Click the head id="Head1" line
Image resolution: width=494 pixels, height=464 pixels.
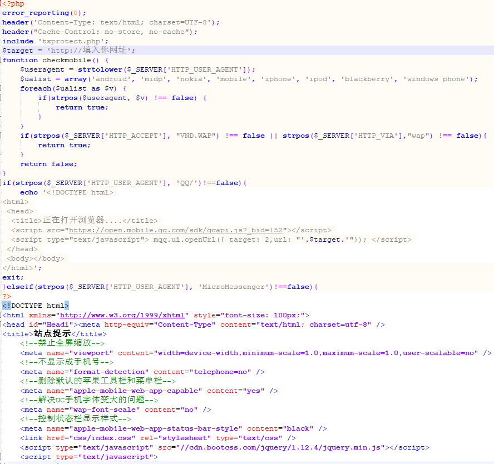194,325
